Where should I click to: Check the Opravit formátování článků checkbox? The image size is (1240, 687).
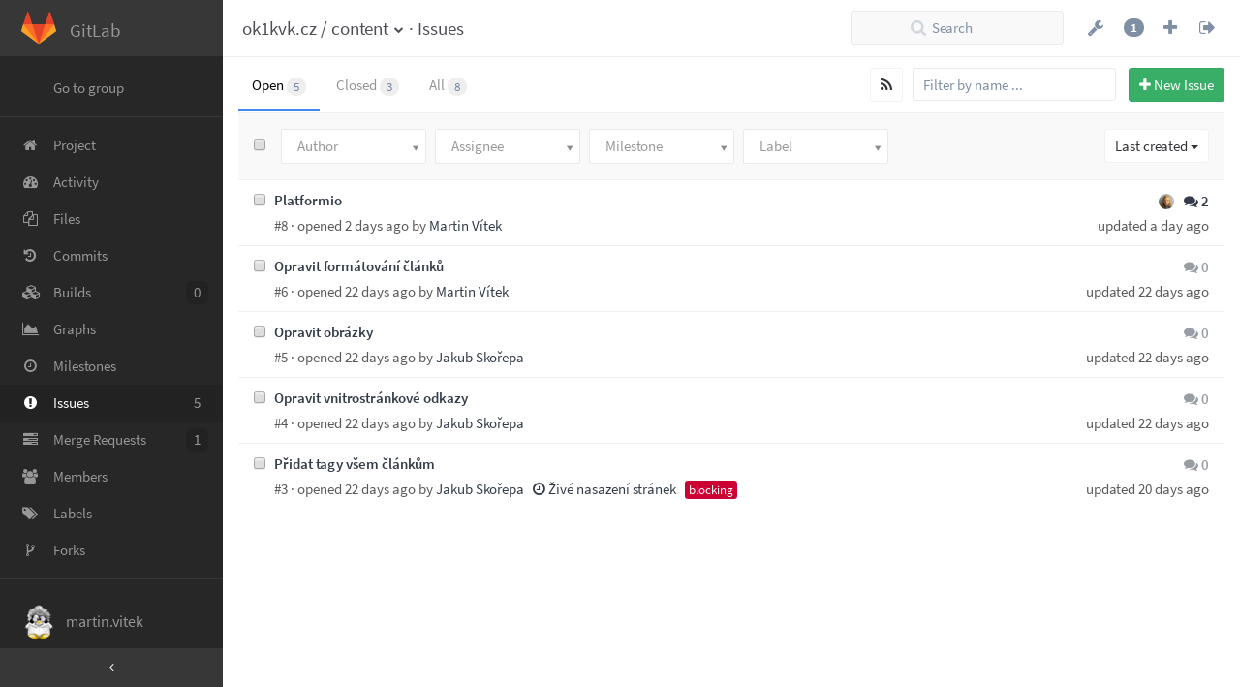[260, 265]
